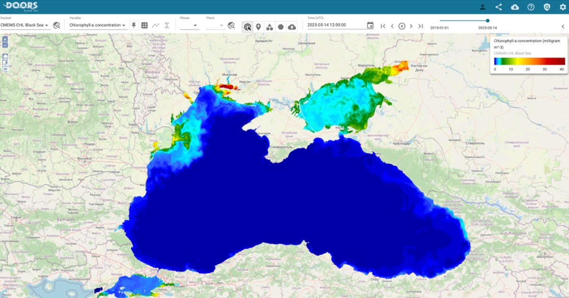Image resolution: width=569 pixels, height=298 pixels.
Task: Open the settings gear in header
Action: point(563,7)
